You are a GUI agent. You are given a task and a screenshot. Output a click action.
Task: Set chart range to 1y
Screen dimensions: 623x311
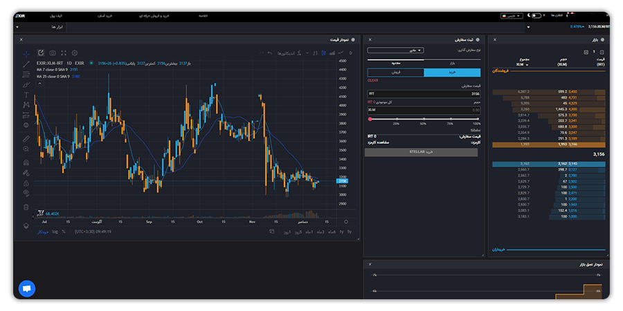tap(341, 232)
